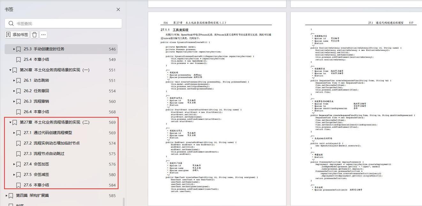Click bookmark icon beside 第四篇 架构扩展篇
Screen dimensions: 422x206
coord(11,195)
